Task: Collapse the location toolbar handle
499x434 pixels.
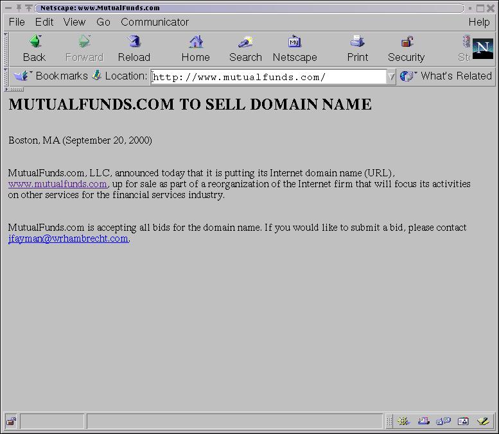Action: (6, 76)
